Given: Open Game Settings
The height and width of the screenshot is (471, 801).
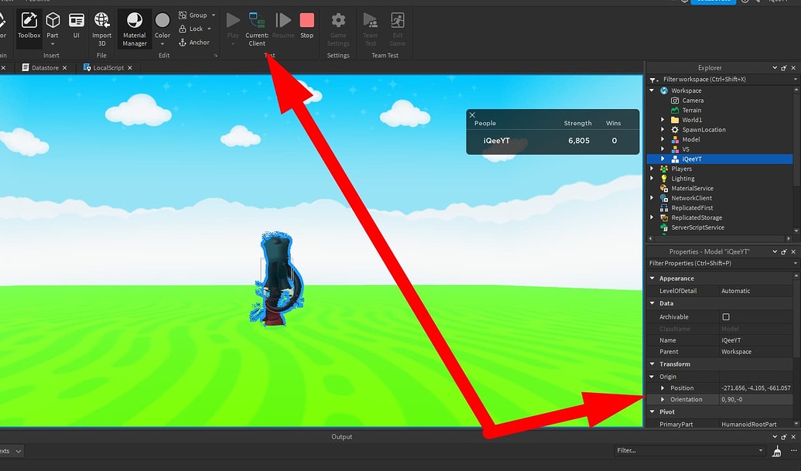Looking at the screenshot, I should 338,25.
